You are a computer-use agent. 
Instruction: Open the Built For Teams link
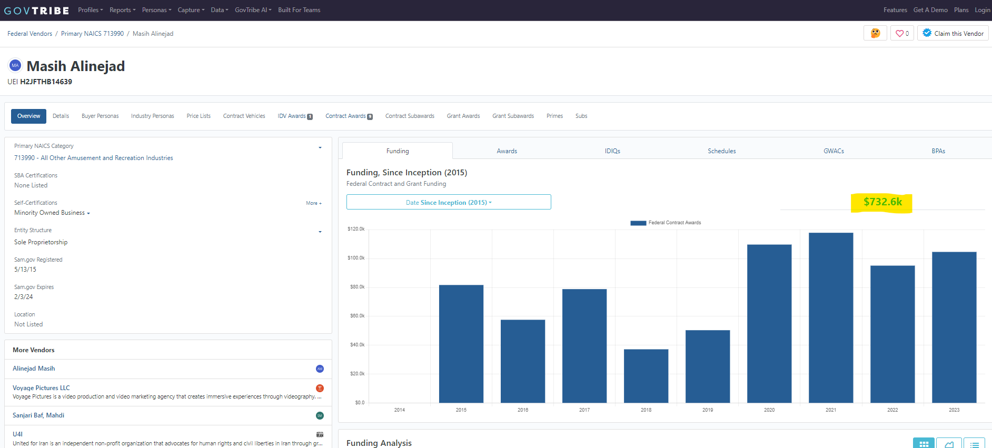pyautogui.click(x=299, y=10)
